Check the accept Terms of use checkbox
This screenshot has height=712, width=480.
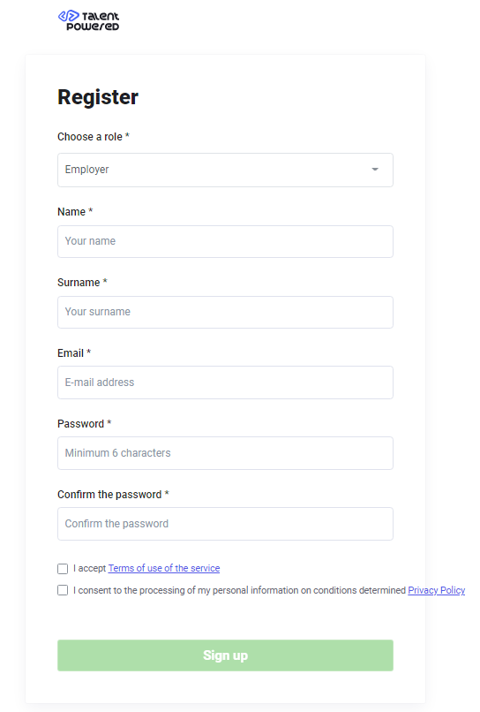[x=63, y=569]
